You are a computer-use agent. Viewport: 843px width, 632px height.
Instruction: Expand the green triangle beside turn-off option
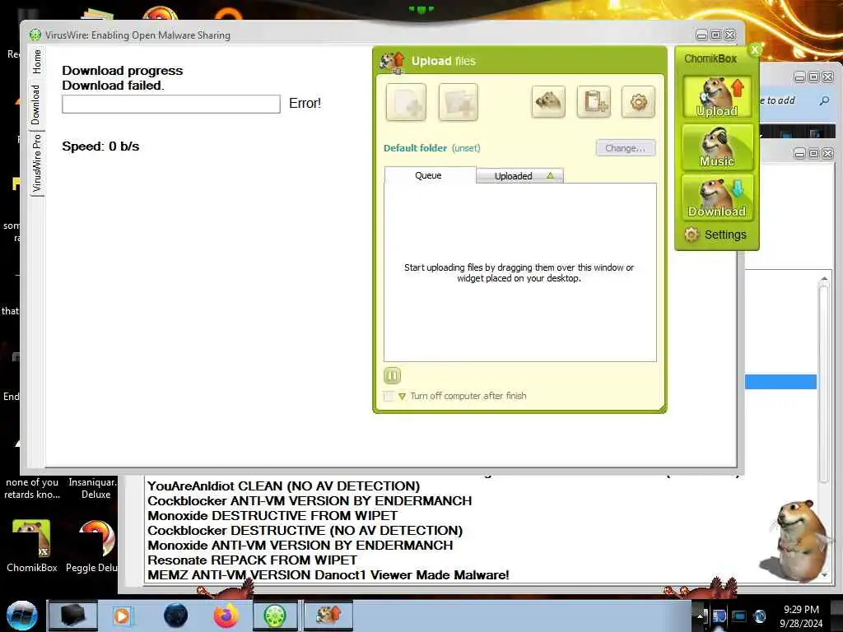click(402, 397)
